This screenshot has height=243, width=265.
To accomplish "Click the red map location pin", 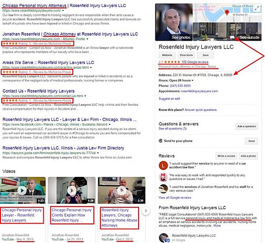I will [227, 12].
